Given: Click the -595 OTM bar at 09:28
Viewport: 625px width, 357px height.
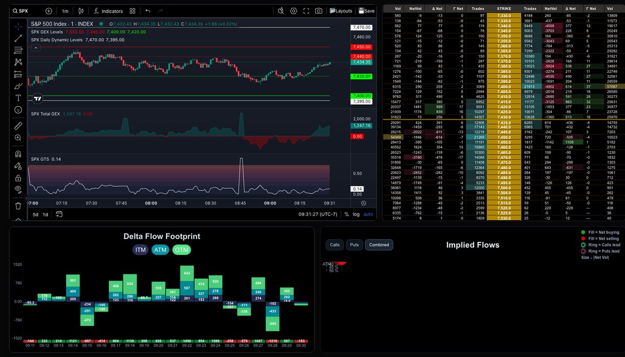Looking at the screenshot, I should point(272,323).
